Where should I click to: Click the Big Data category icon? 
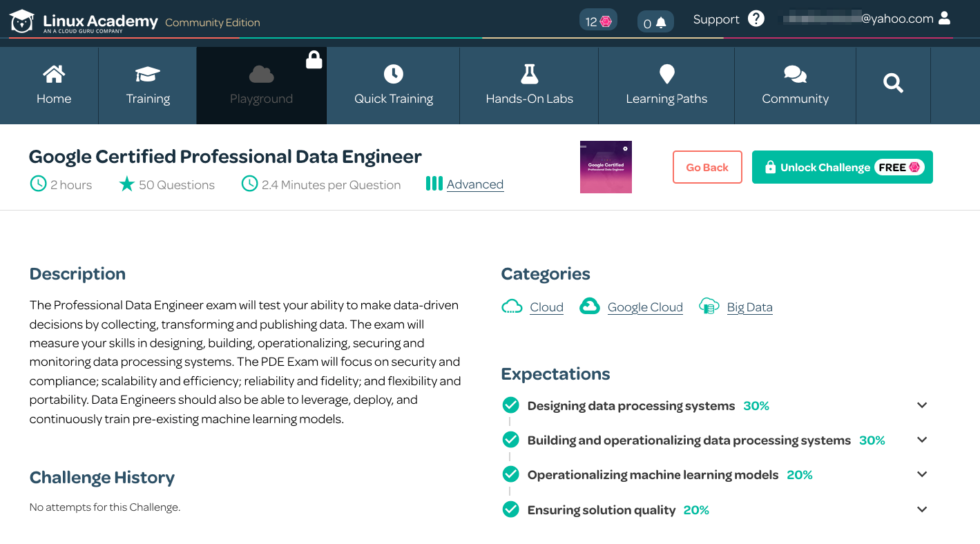[709, 307]
